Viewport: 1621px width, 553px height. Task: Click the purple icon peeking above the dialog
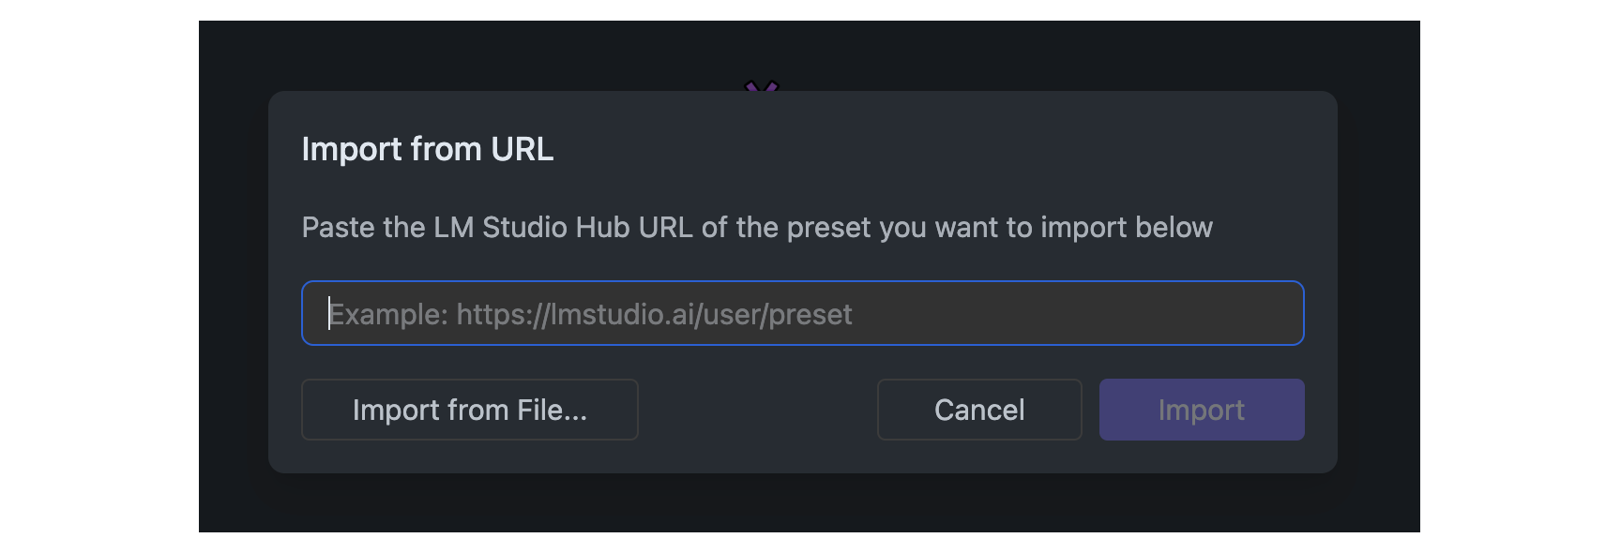[x=762, y=86]
